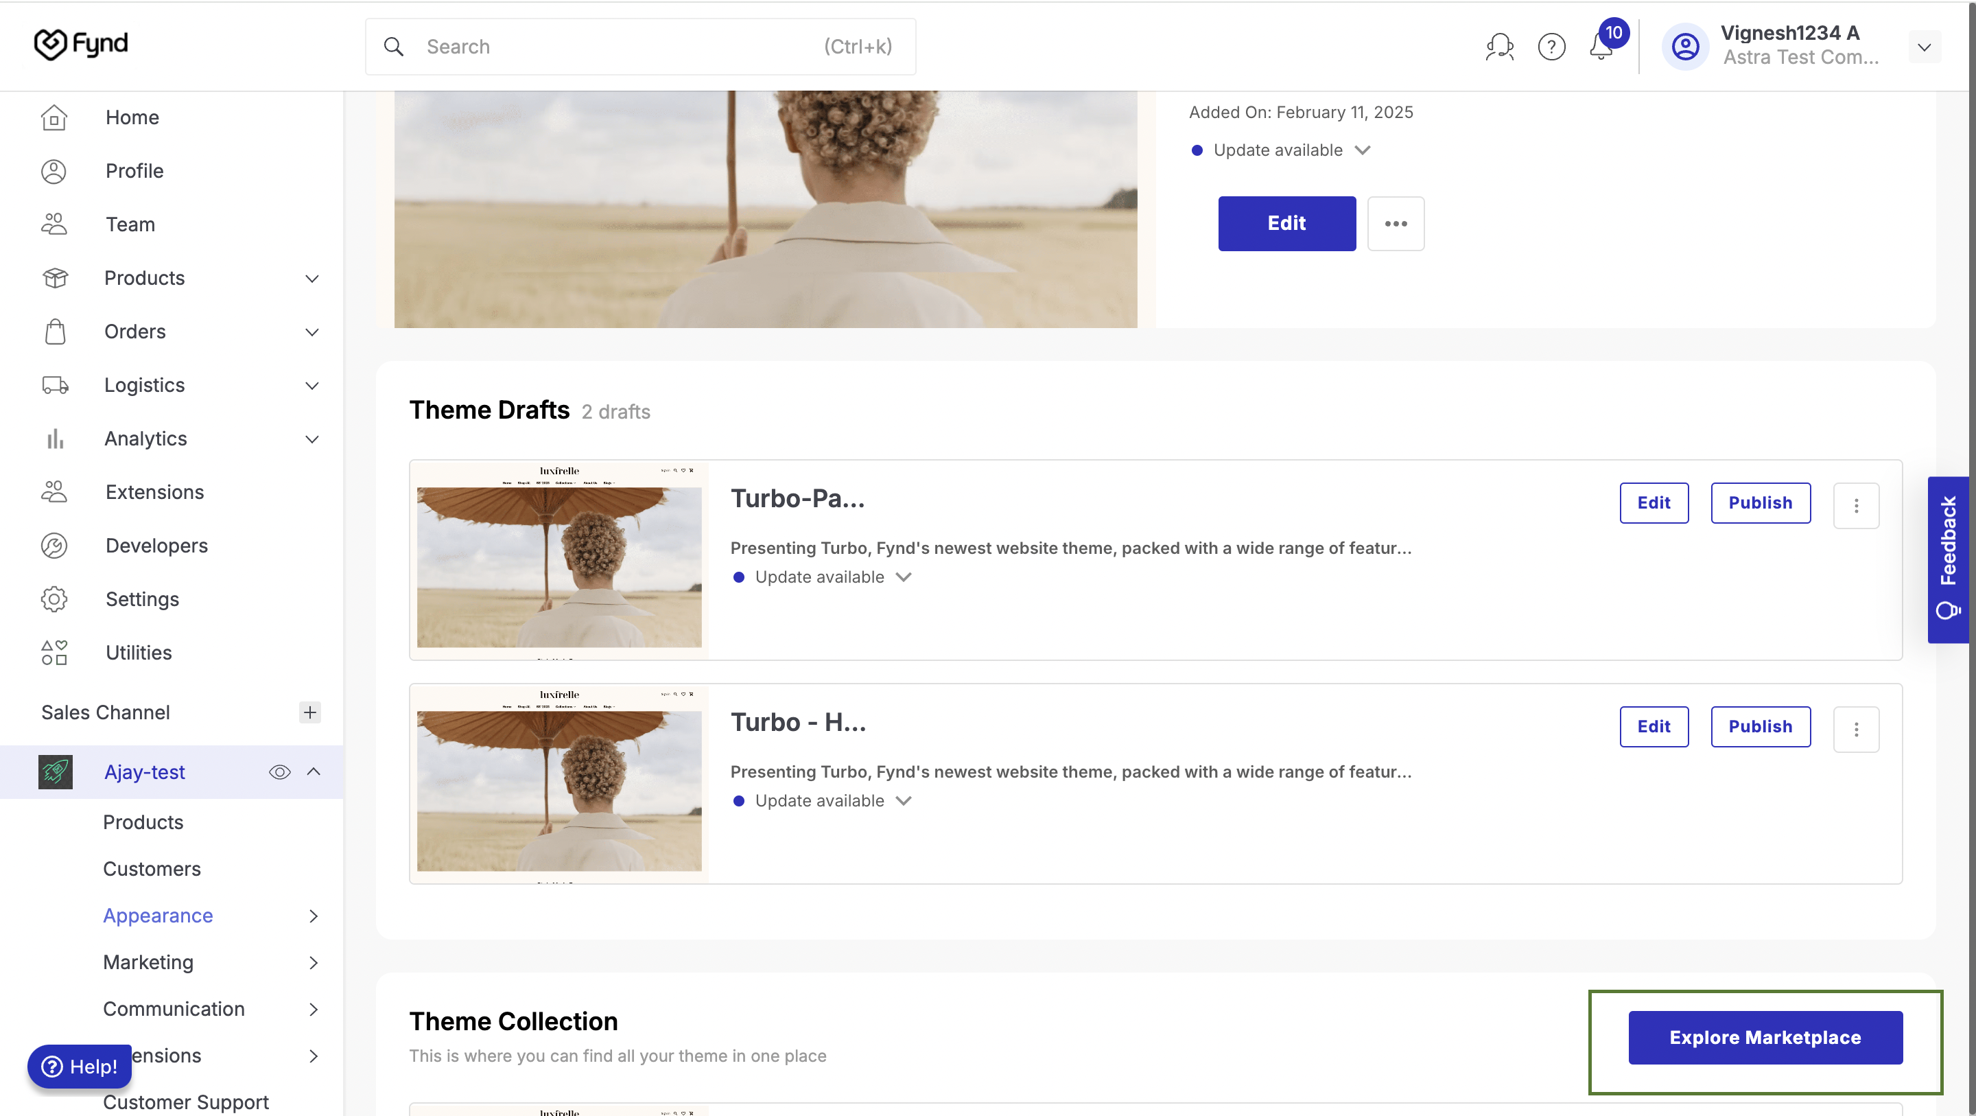Edit the Turbo-Pa... draft theme
Screen dimensions: 1976x1116
1654,502
